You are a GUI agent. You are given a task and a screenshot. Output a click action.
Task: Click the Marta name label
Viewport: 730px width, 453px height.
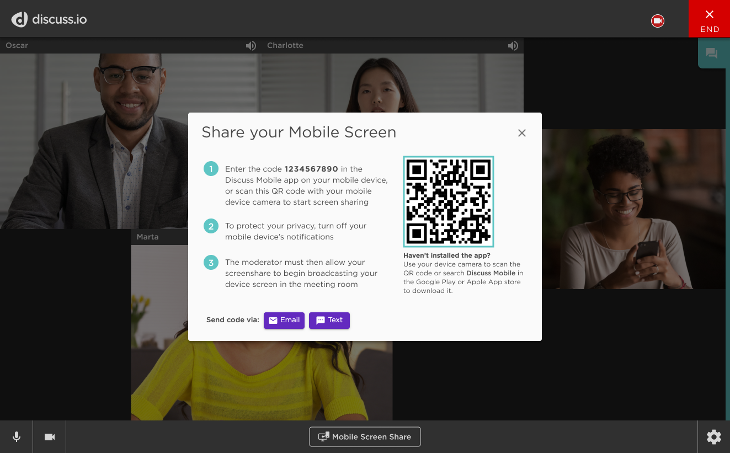point(147,237)
